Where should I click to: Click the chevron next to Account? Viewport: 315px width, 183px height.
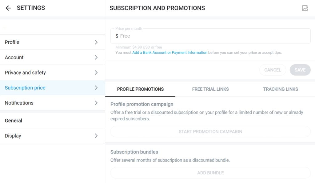(96, 58)
